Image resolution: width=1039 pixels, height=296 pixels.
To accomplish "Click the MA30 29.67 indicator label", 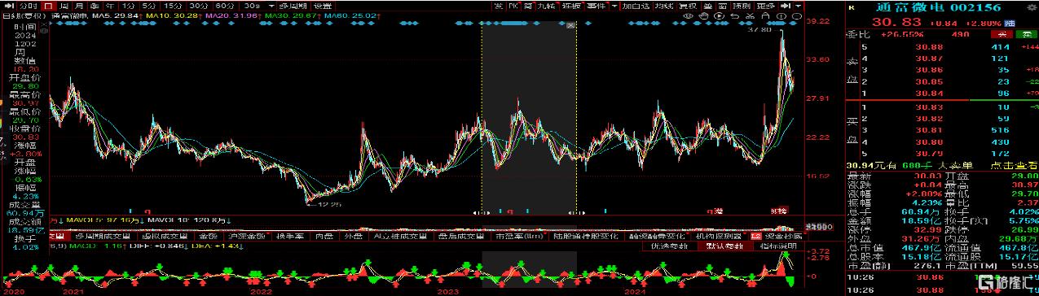I will click(293, 15).
